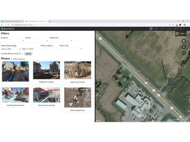Image resolution: width=190 pixels, height=142 pixels.
Task: Open the Open Cut Trench photo
Action: (78, 70)
